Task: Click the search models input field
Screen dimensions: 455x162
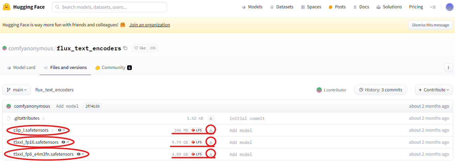Action: pyautogui.click(x=110, y=7)
